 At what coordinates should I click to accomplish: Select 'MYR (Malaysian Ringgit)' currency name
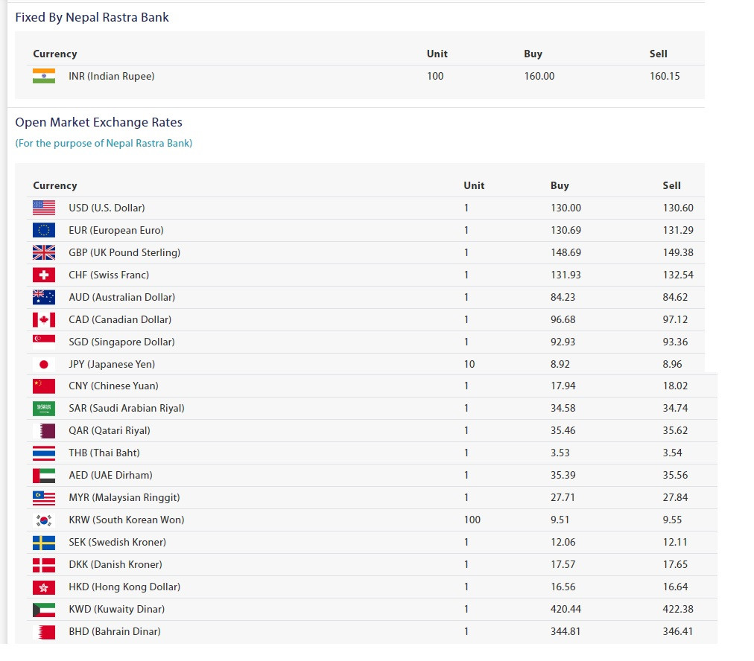pyautogui.click(x=124, y=498)
